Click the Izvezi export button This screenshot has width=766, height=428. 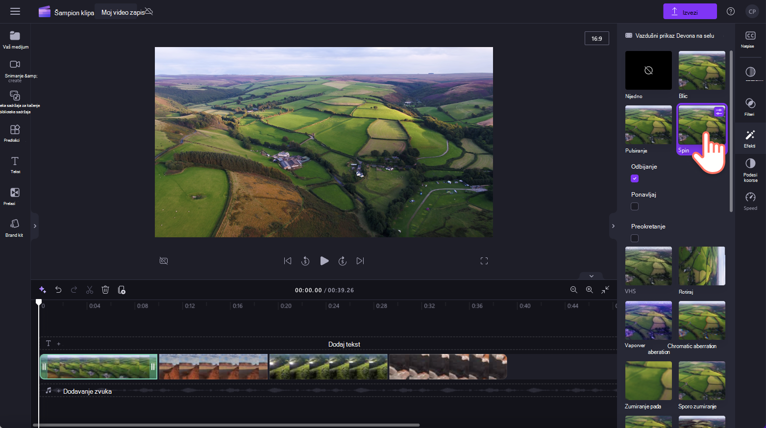690,11
